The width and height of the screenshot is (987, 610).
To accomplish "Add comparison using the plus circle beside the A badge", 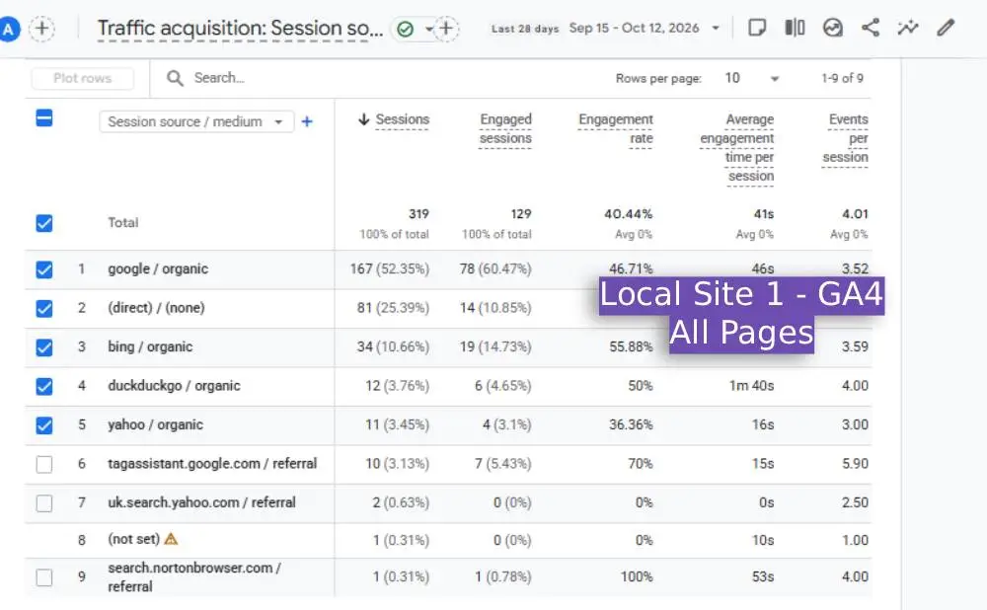I will pyautogui.click(x=42, y=29).
